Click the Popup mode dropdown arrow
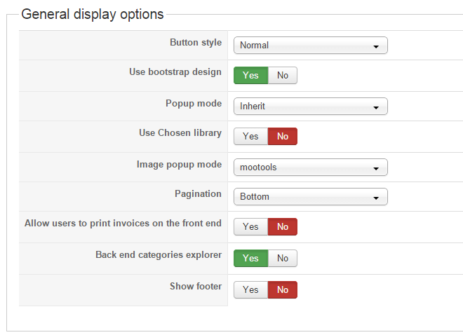Screen dimensions: 463x335 tap(377, 107)
